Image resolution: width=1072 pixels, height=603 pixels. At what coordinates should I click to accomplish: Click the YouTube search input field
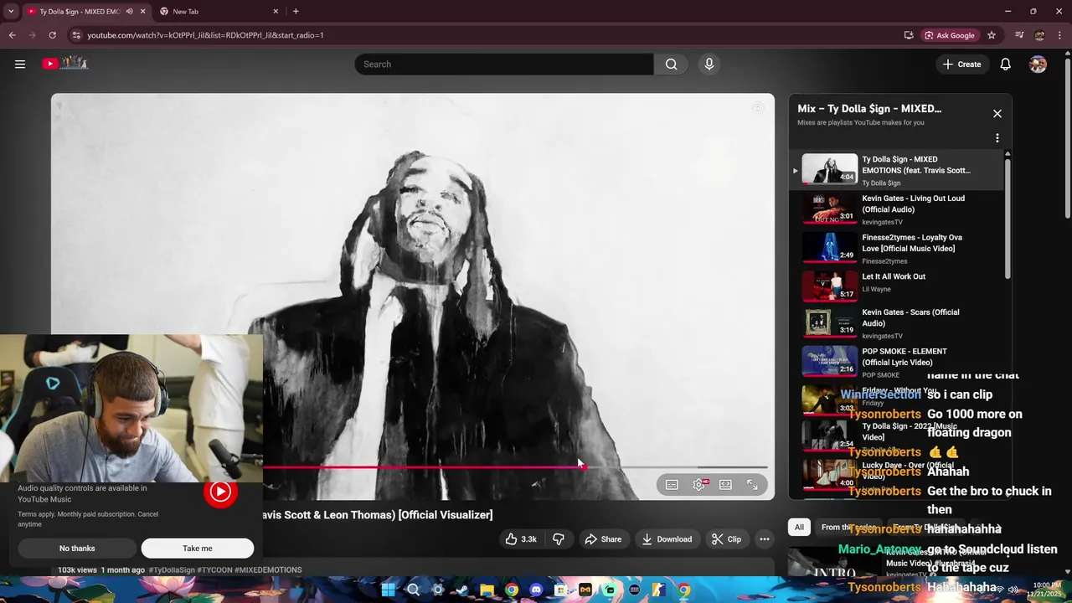[x=504, y=64]
